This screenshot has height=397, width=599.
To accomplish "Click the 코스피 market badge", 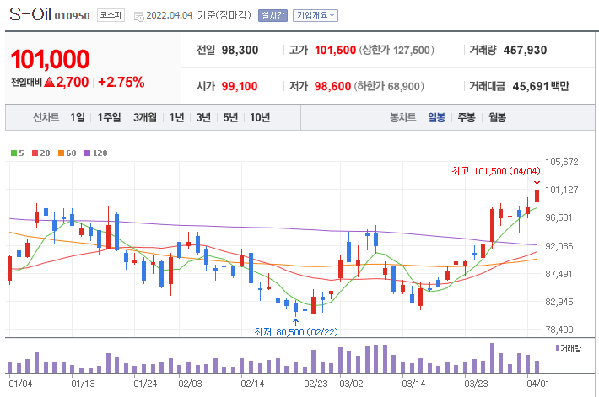I will pos(111,15).
